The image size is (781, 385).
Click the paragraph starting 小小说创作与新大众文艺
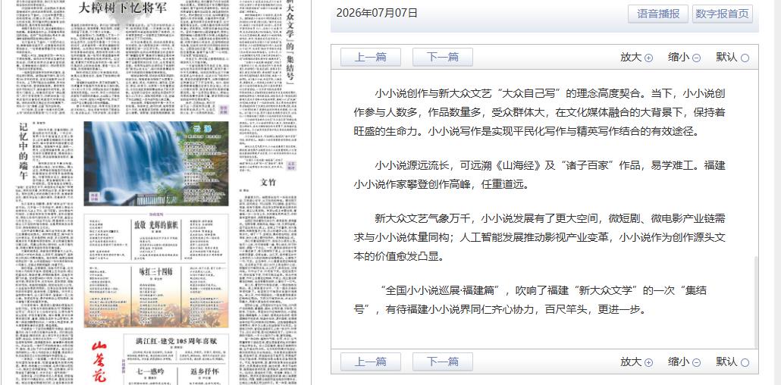[539, 113]
